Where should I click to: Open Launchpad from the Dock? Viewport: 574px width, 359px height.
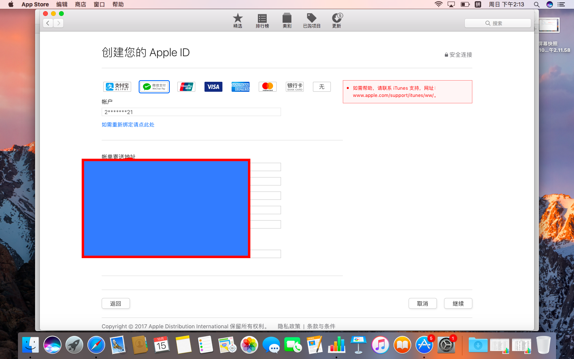coord(74,345)
